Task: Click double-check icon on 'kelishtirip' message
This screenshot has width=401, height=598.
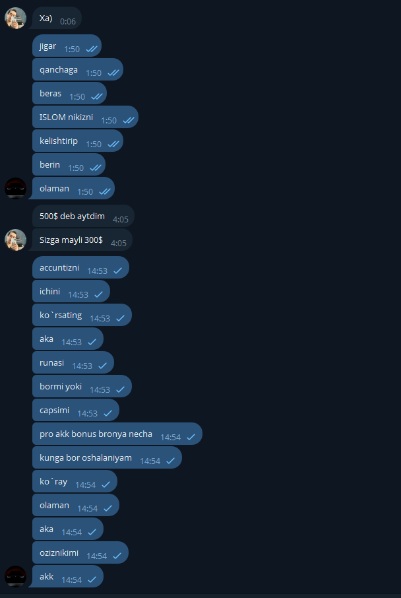Action: [113, 144]
